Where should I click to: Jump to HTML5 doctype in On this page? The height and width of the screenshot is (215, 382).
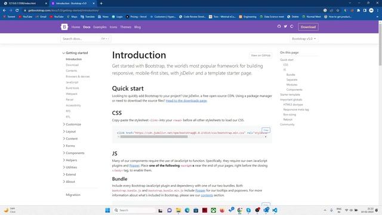[x=293, y=105]
